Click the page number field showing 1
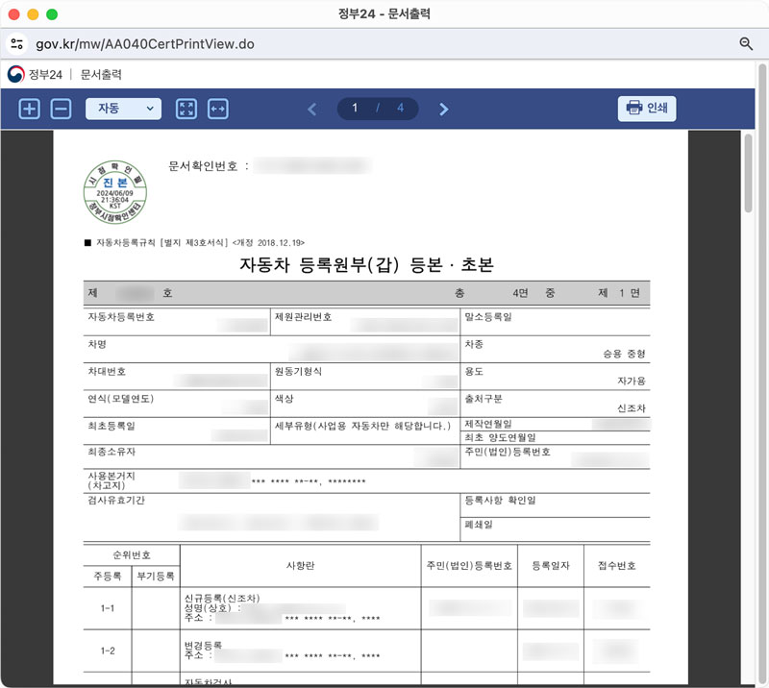The width and height of the screenshot is (769, 688). click(355, 109)
